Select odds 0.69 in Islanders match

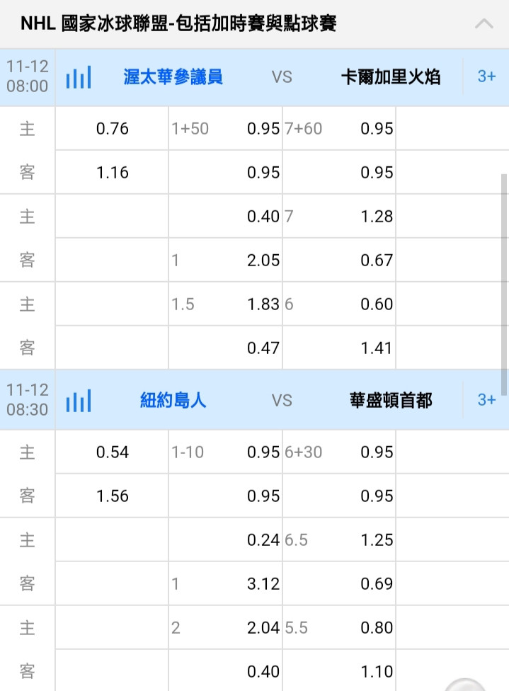[x=339, y=583]
